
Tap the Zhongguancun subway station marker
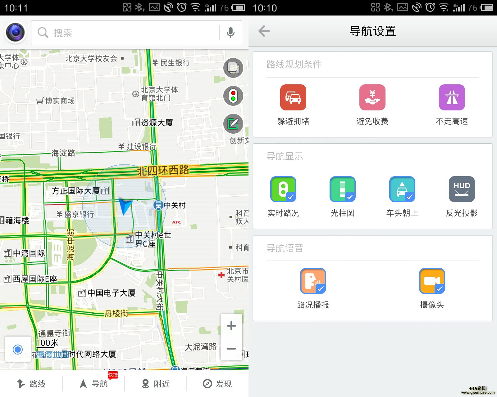158,205
